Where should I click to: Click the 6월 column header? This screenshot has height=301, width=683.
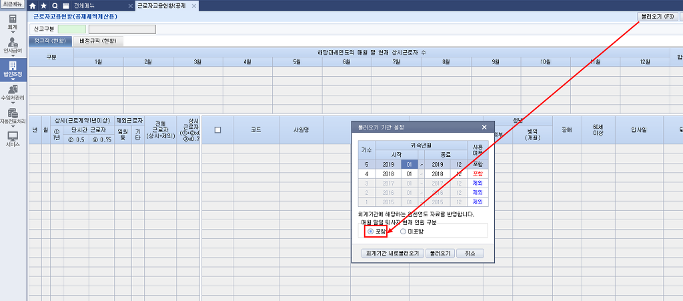(x=347, y=62)
